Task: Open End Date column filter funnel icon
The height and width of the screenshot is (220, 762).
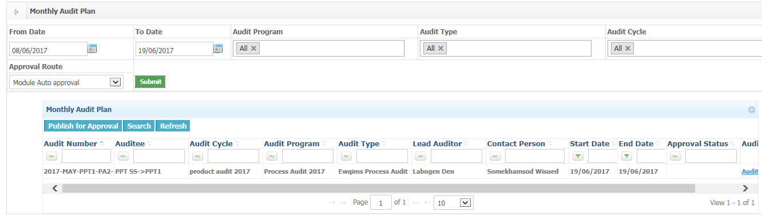Action: pos(626,156)
